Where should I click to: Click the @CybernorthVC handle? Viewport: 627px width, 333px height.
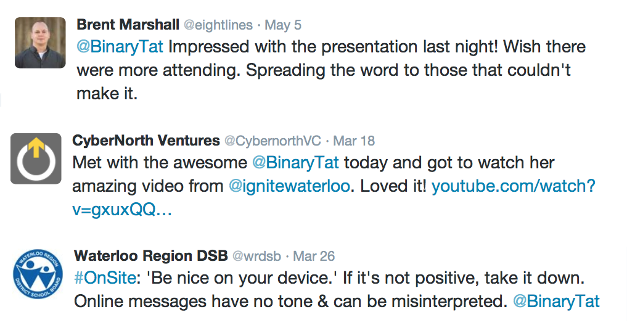(x=273, y=141)
